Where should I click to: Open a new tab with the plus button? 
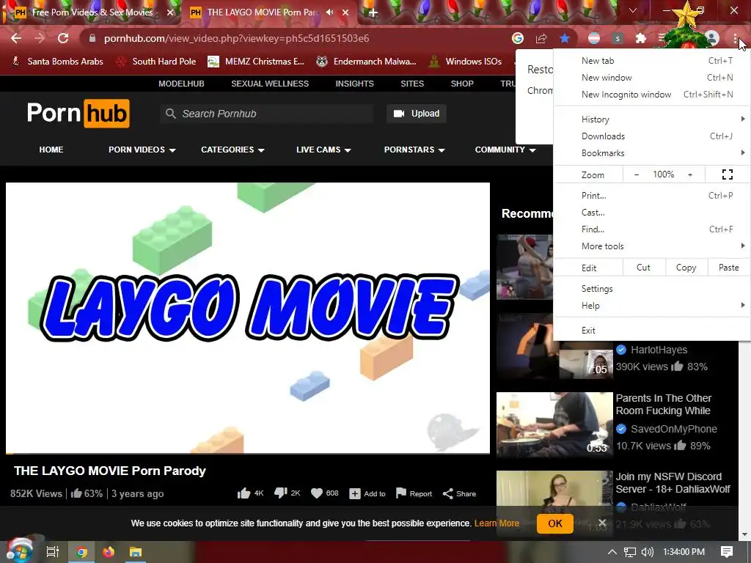click(x=373, y=12)
